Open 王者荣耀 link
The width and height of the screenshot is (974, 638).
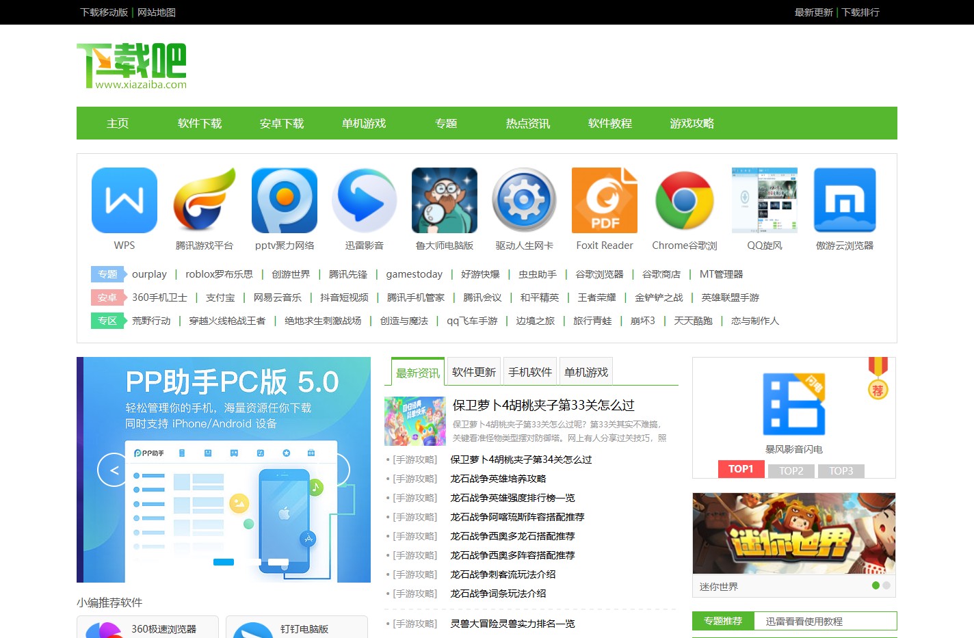click(596, 297)
